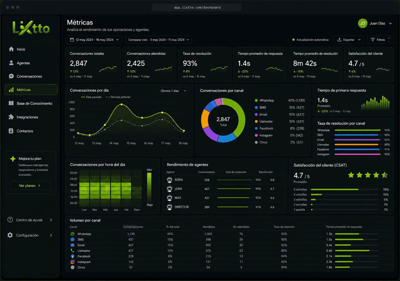The height and width of the screenshot is (281, 400).
Task: Toggle Email legend entry in donut chart
Action: 261,114
